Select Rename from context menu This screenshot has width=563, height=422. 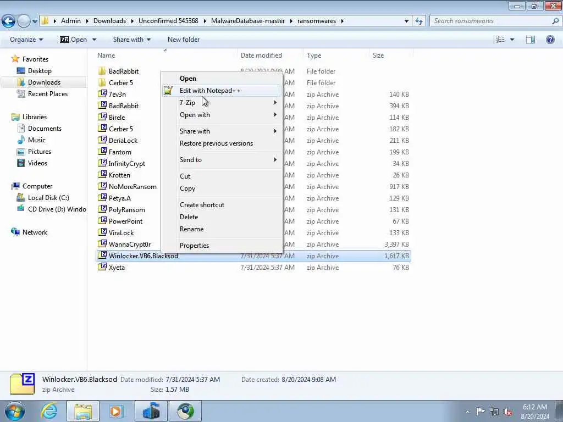222,229
